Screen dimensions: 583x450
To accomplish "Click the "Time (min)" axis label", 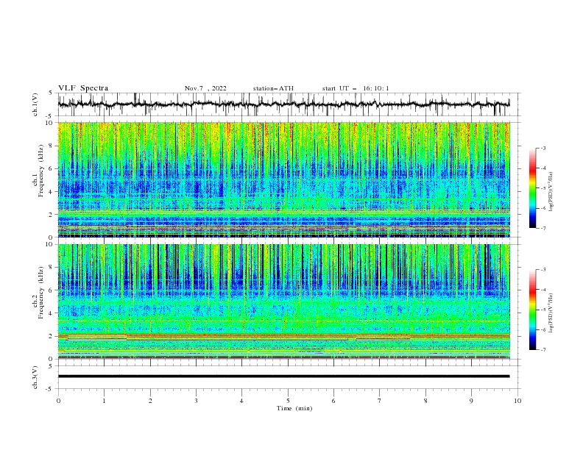I will [294, 408].
